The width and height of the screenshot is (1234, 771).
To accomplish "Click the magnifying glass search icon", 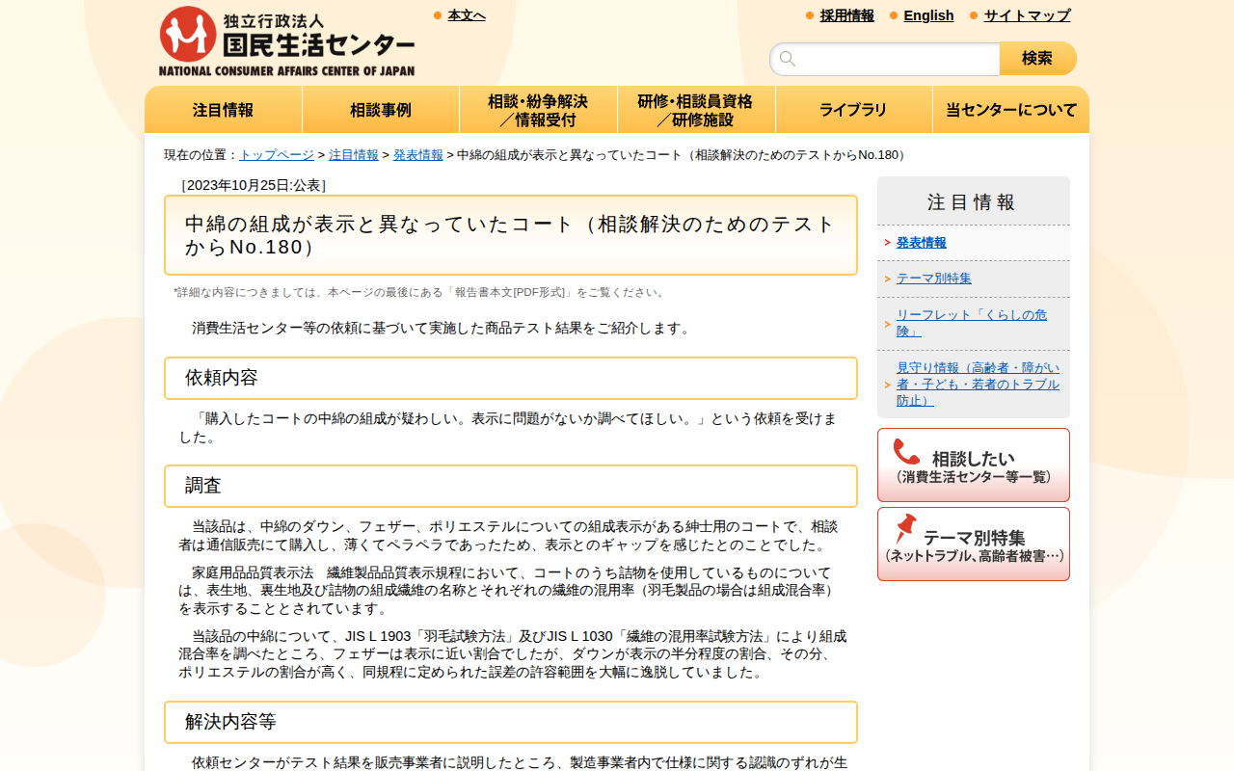I will tap(787, 58).
